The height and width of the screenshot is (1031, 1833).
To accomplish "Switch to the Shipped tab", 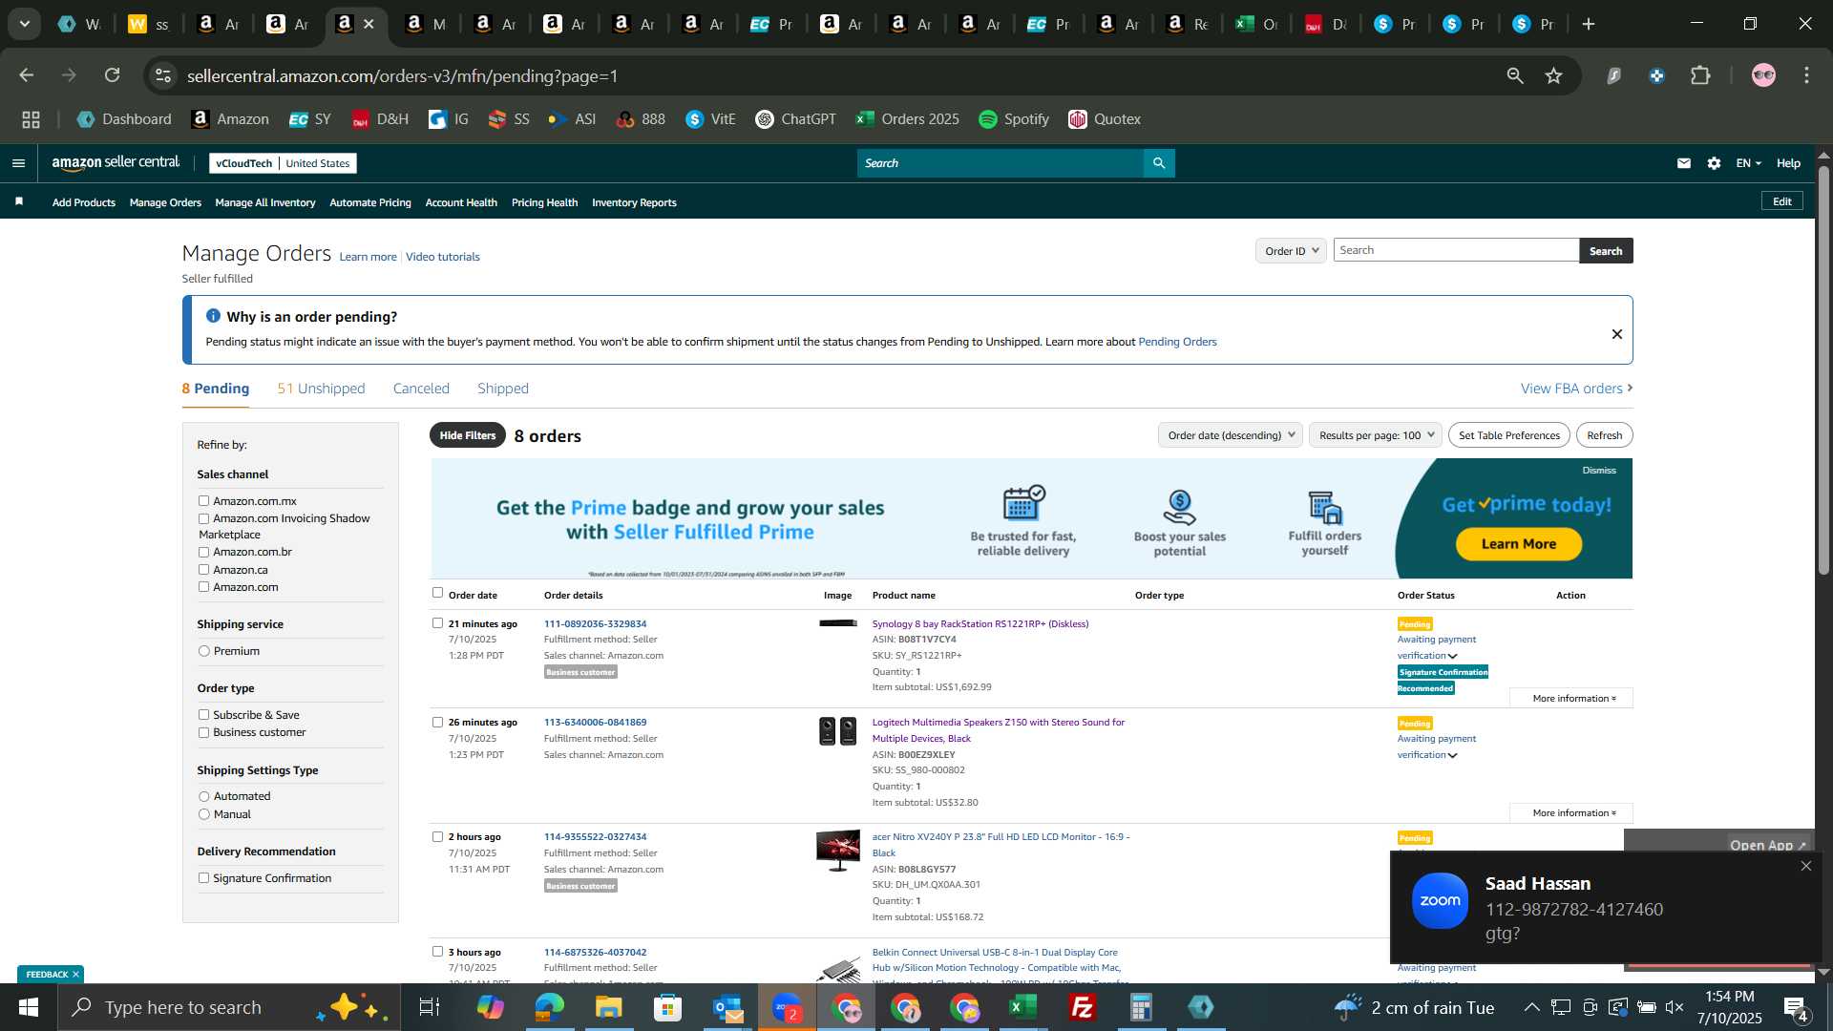I will coord(503,389).
